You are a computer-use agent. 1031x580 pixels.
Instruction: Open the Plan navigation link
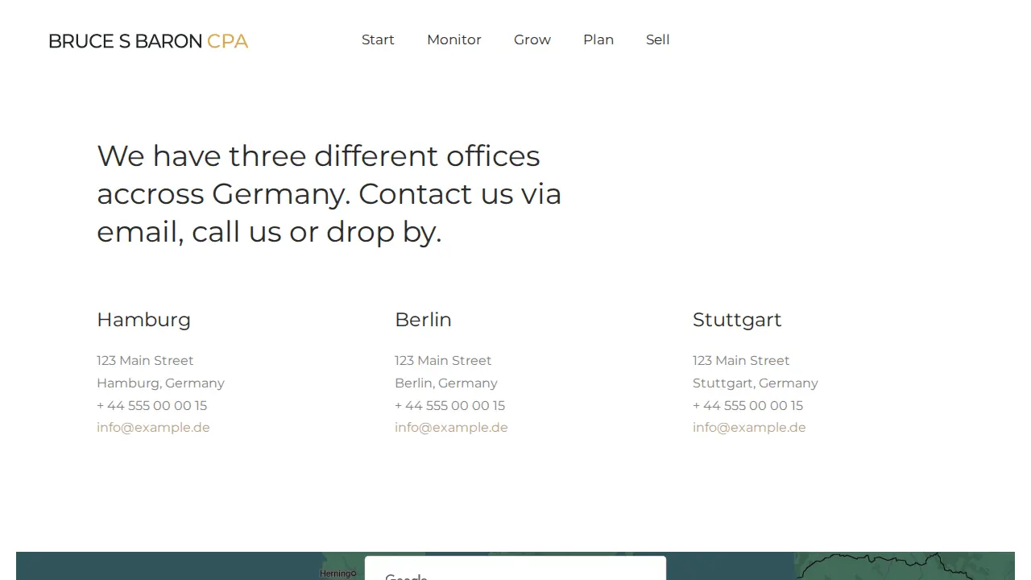(x=598, y=39)
